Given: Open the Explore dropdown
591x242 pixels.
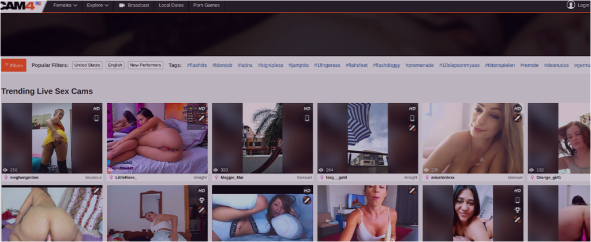Looking at the screenshot, I should point(97,5).
